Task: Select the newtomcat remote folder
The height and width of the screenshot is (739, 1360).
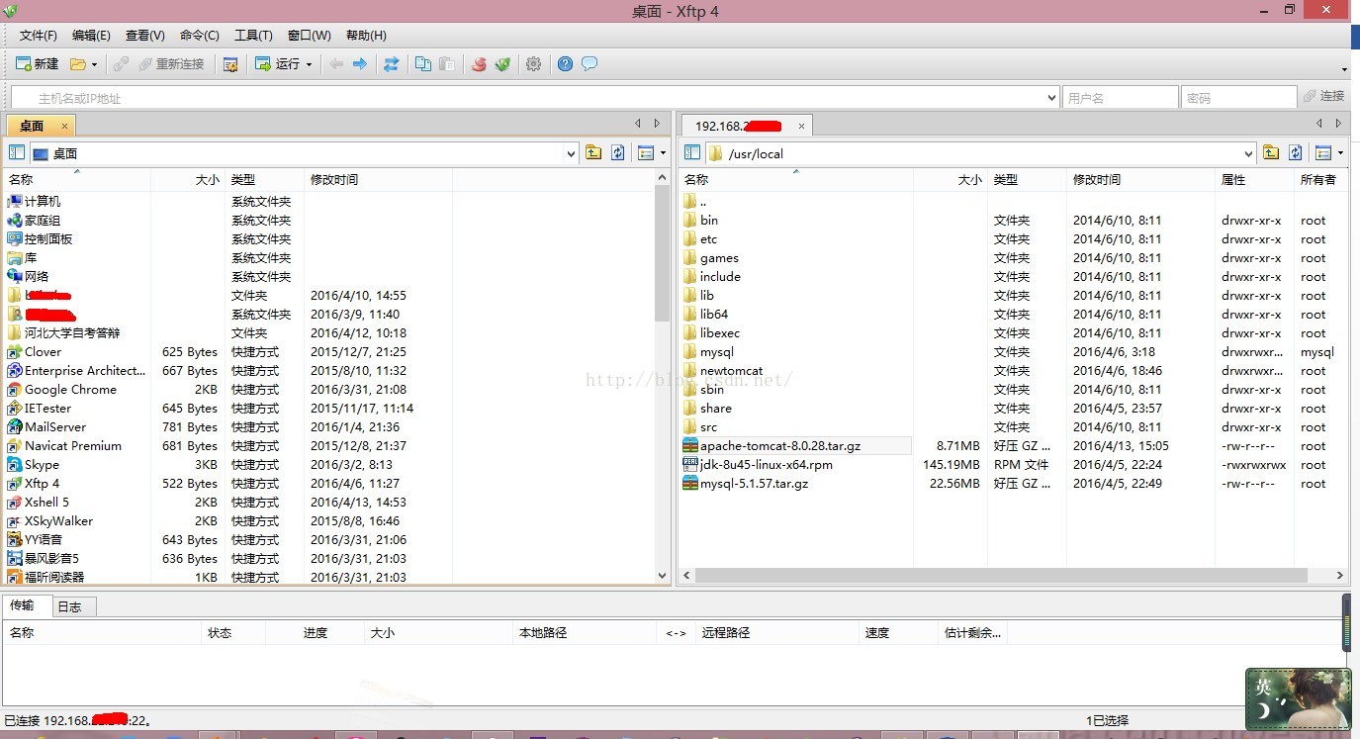Action: pos(732,371)
